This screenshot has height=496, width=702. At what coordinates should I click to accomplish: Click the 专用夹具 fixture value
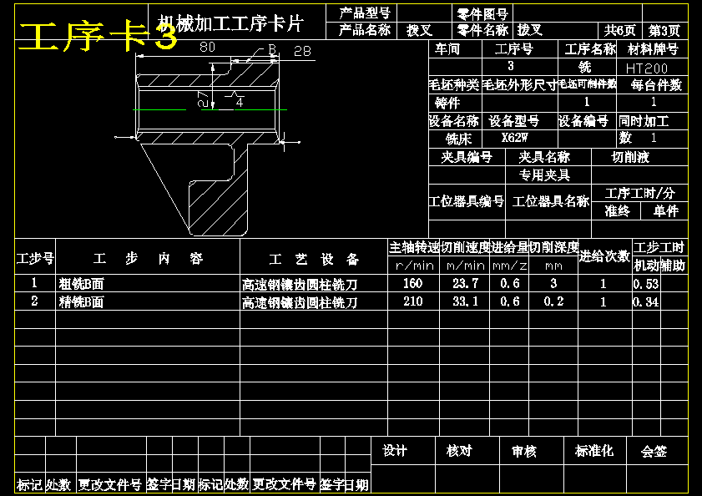click(x=544, y=175)
